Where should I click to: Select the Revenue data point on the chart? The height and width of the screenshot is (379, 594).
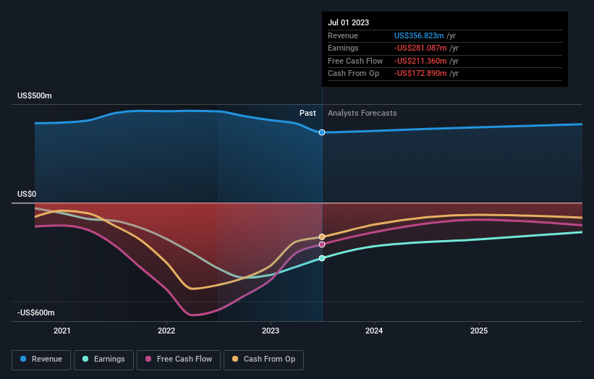click(x=322, y=132)
